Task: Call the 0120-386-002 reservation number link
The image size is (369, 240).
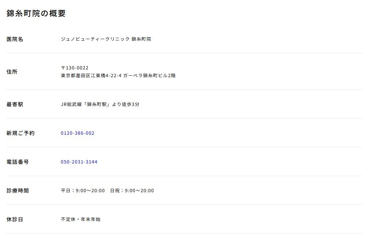Action: tap(77, 133)
